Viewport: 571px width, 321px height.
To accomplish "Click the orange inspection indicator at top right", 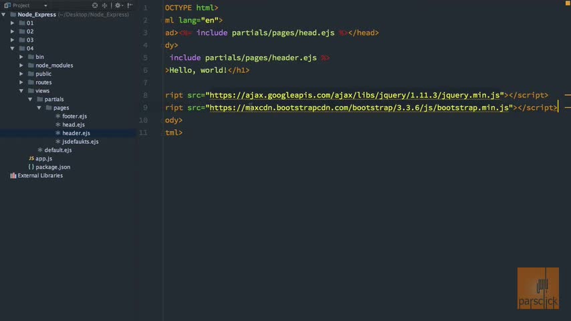I will pyautogui.click(x=568, y=3).
